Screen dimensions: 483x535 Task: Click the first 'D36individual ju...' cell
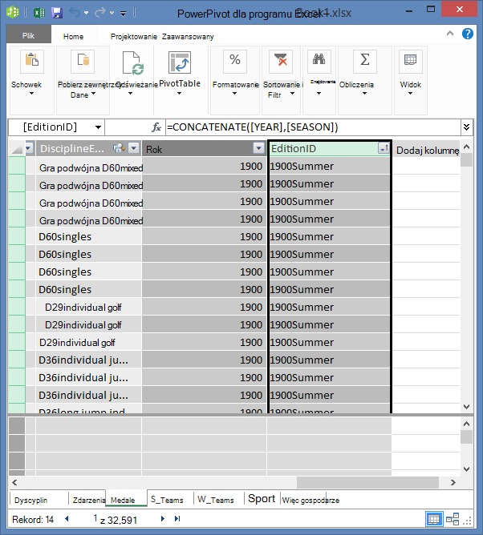(x=88, y=360)
